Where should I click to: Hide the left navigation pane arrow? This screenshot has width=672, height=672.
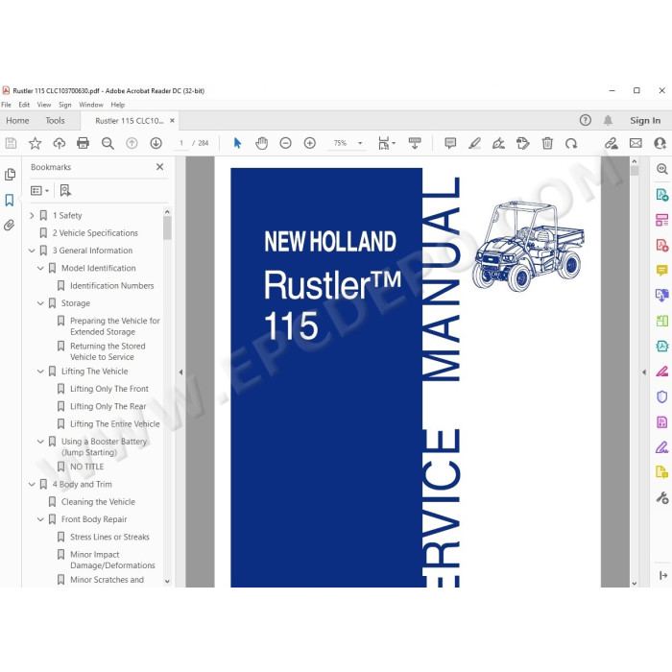(180, 372)
